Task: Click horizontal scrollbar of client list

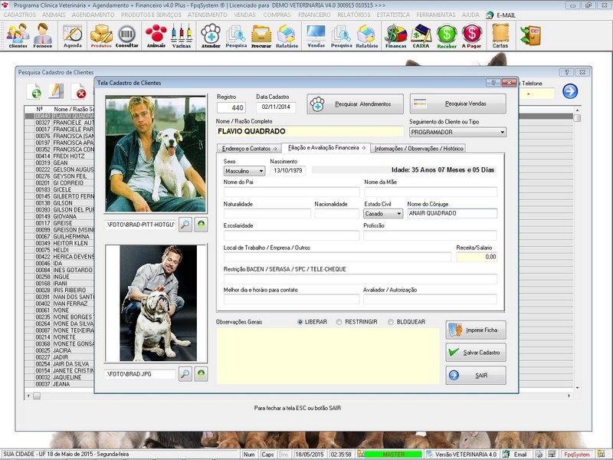Action: [x=300, y=396]
